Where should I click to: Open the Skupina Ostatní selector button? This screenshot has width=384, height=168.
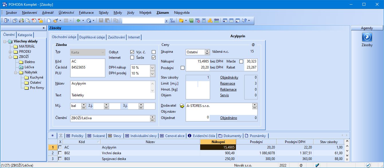[x=207, y=52]
